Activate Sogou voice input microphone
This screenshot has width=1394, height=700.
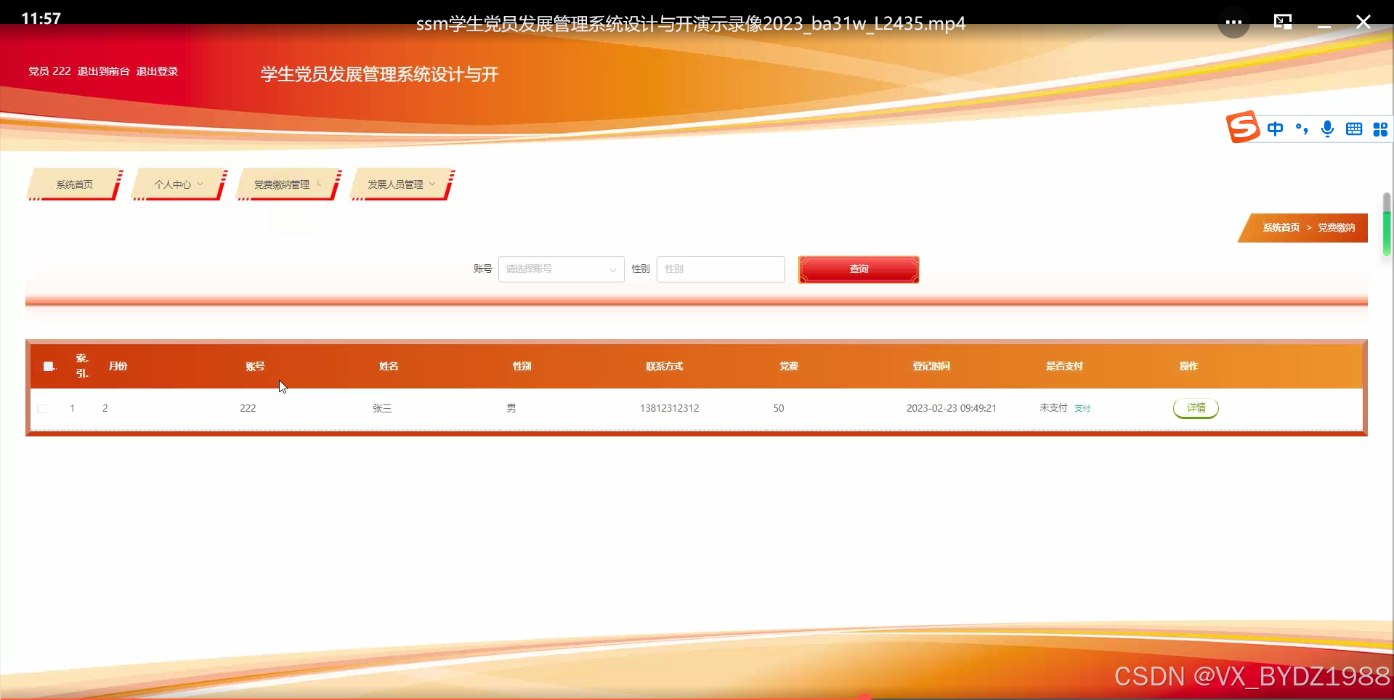[x=1327, y=129]
